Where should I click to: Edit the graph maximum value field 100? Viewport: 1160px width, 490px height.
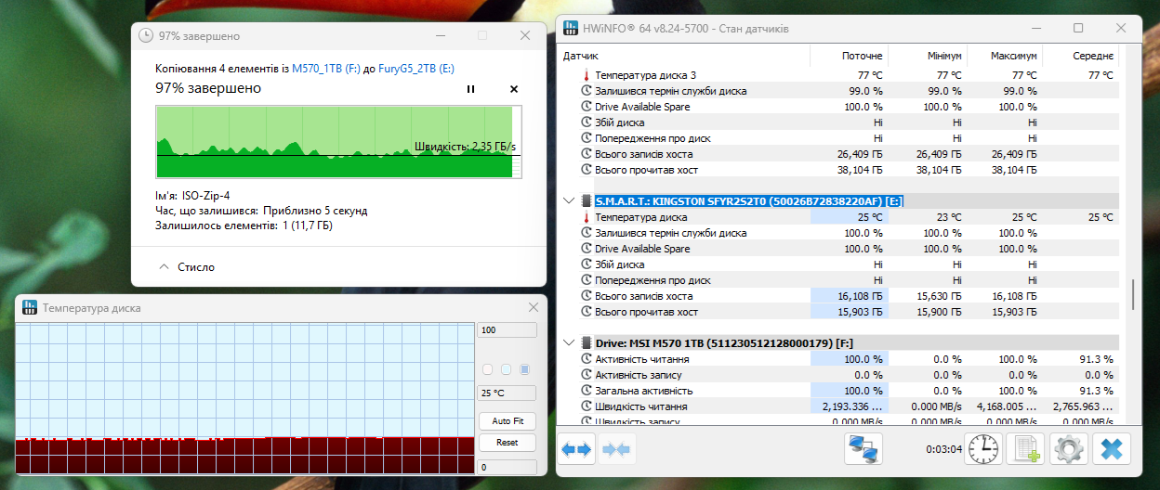tap(507, 330)
